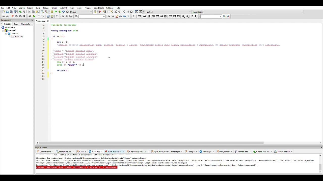Switch to the FSymbols tab

pos(25,24)
